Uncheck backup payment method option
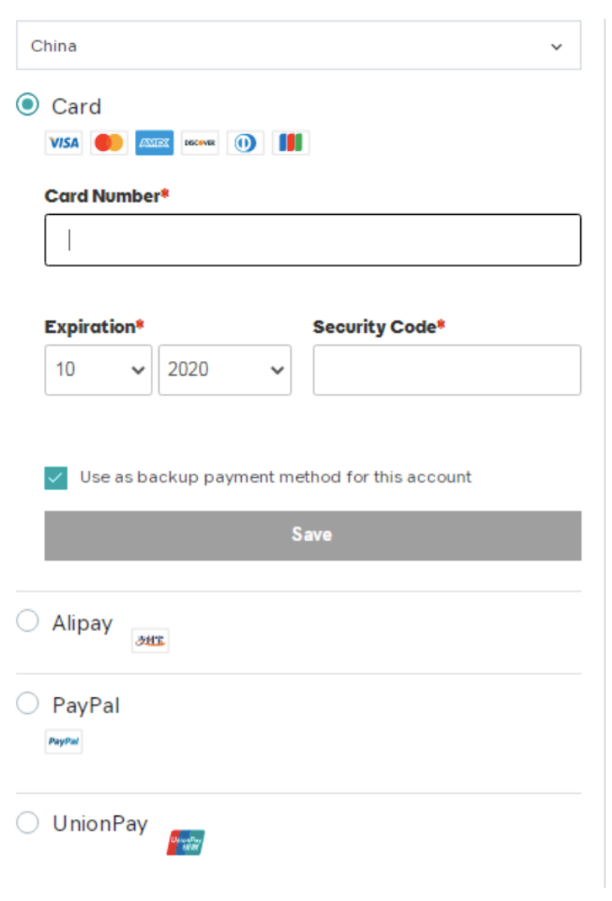The image size is (612, 901). coord(55,477)
